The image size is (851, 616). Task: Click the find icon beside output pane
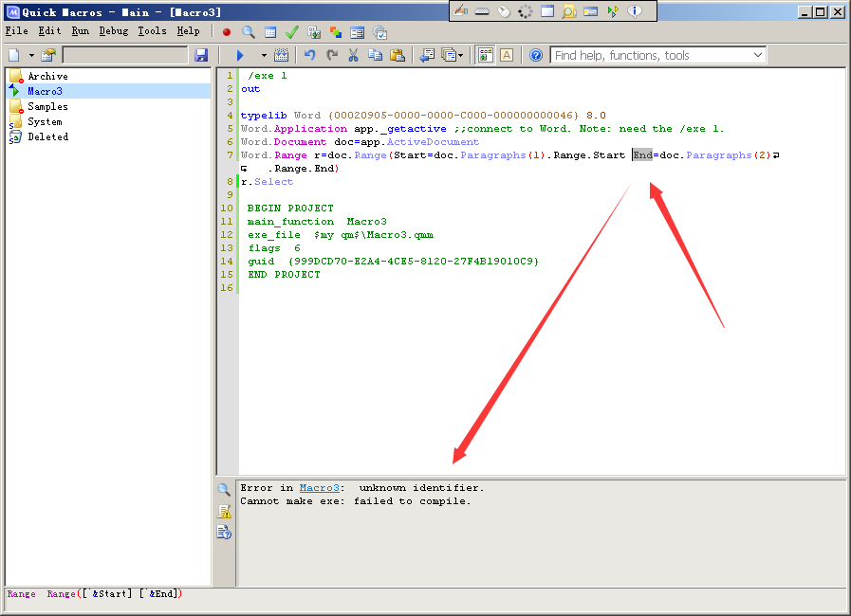(224, 490)
